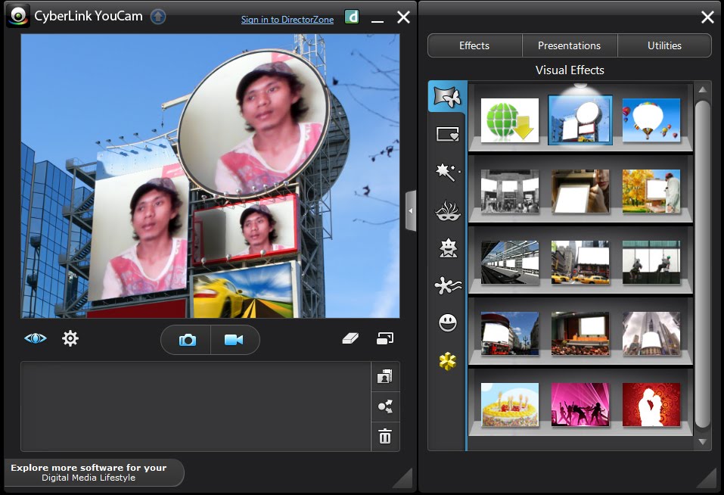Click the CyberLink YouCam logo icon

pos(18,16)
